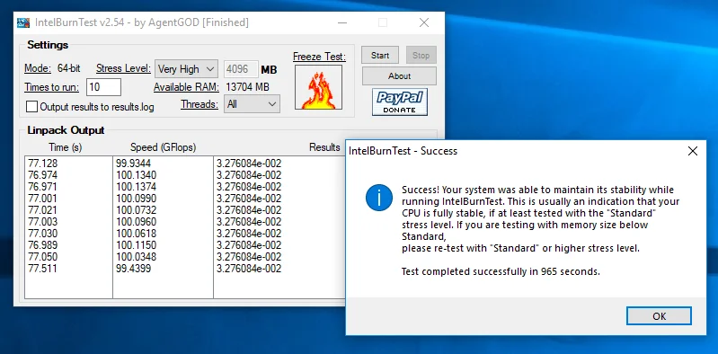The height and width of the screenshot is (354, 718).
Task: Click the greyed-out Stop button
Action: [421, 55]
